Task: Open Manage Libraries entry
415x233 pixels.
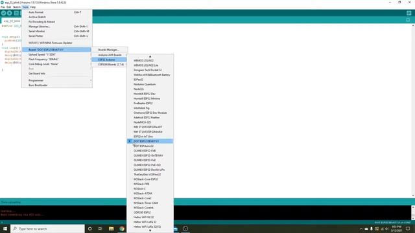Action: [57, 27]
